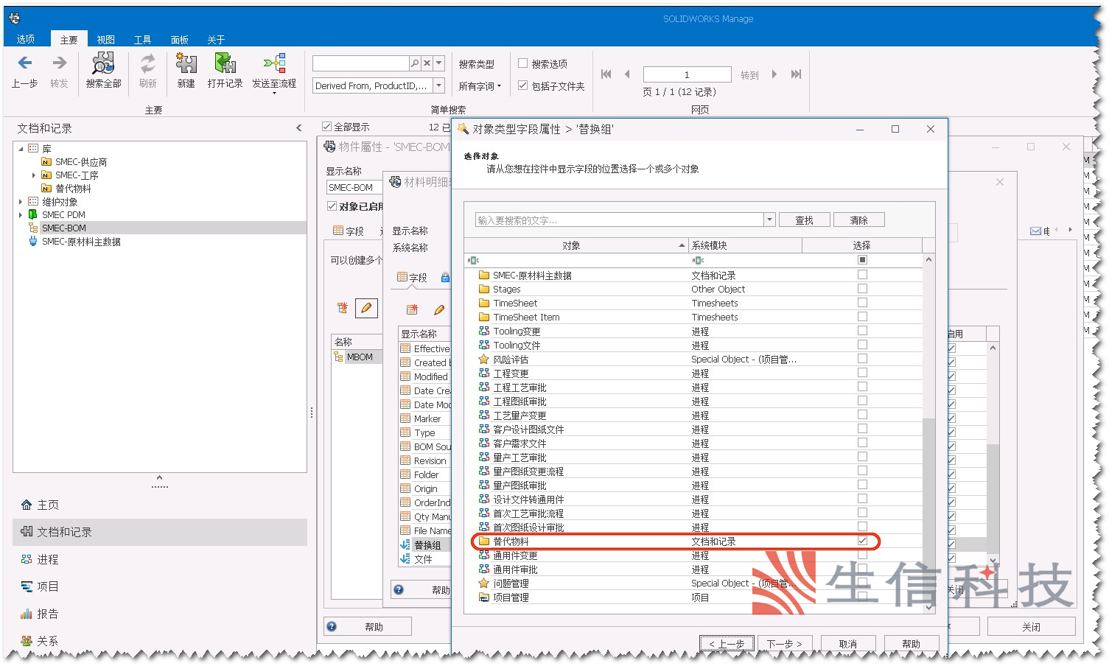Viewport: 1109px width, 666px height.
Task: Go to previous page arrow icon
Action: point(627,74)
